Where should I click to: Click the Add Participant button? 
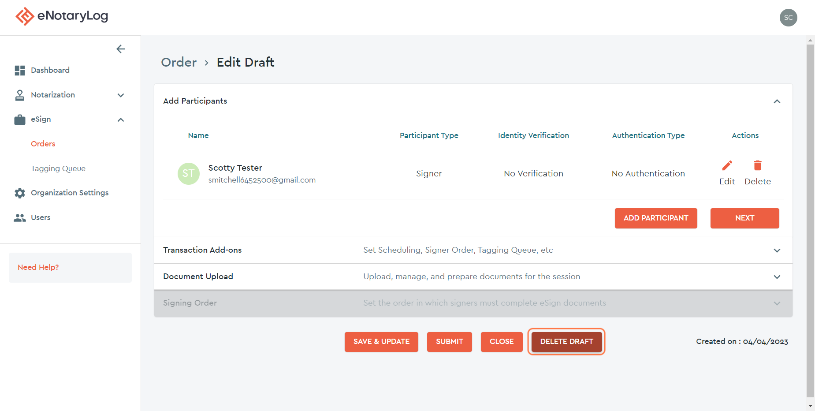[x=656, y=218]
